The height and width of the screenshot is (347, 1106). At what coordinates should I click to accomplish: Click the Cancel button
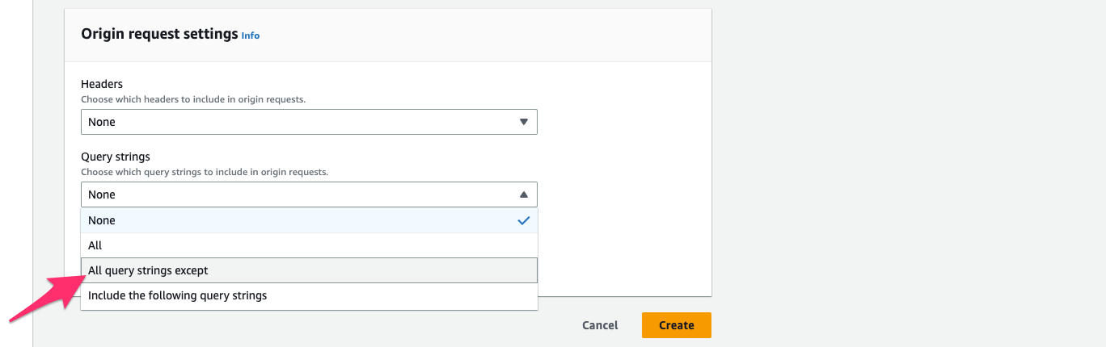(x=600, y=325)
